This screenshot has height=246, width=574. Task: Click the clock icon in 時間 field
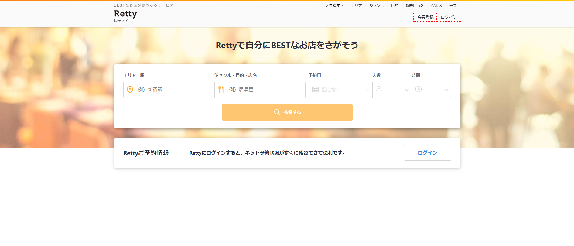(419, 89)
